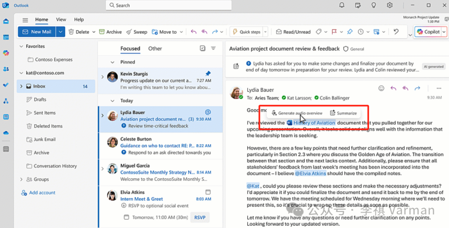Collapse the Favorites section
449x228 pixels.
click(21, 46)
